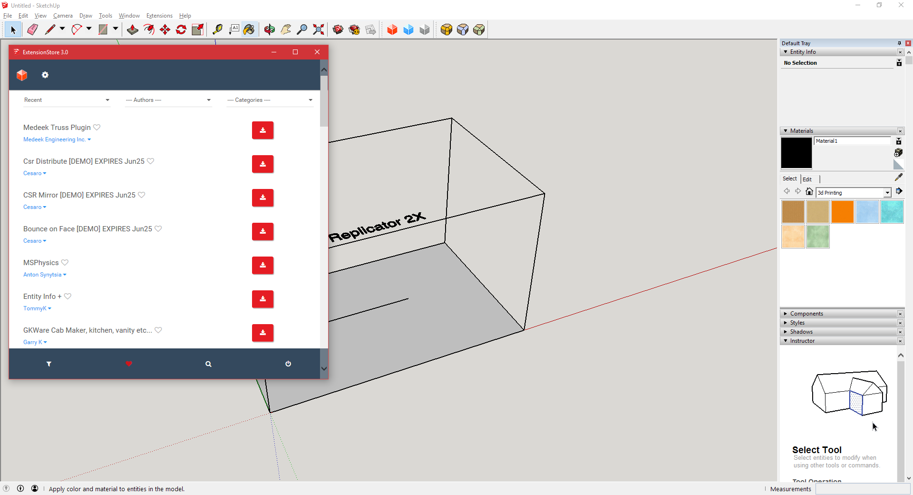913x495 pixels.
Task: Collapse the Materials panel
Action: click(786, 131)
